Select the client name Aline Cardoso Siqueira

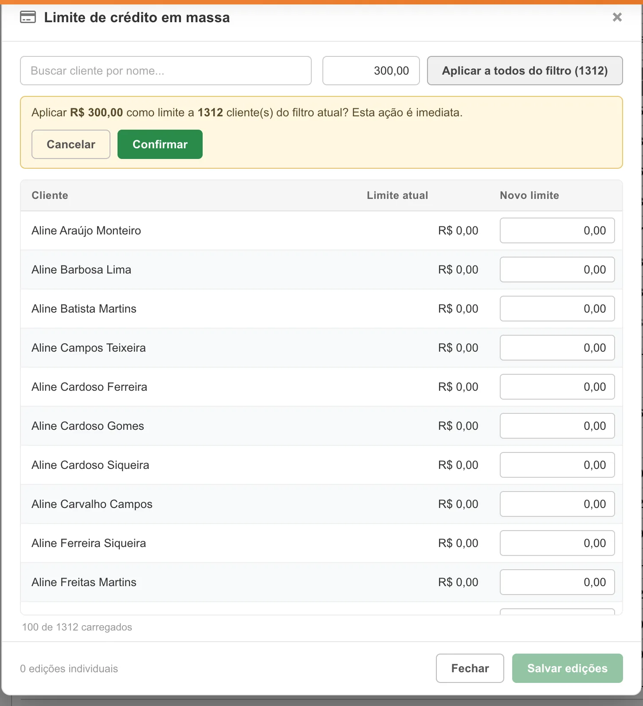[x=90, y=465]
